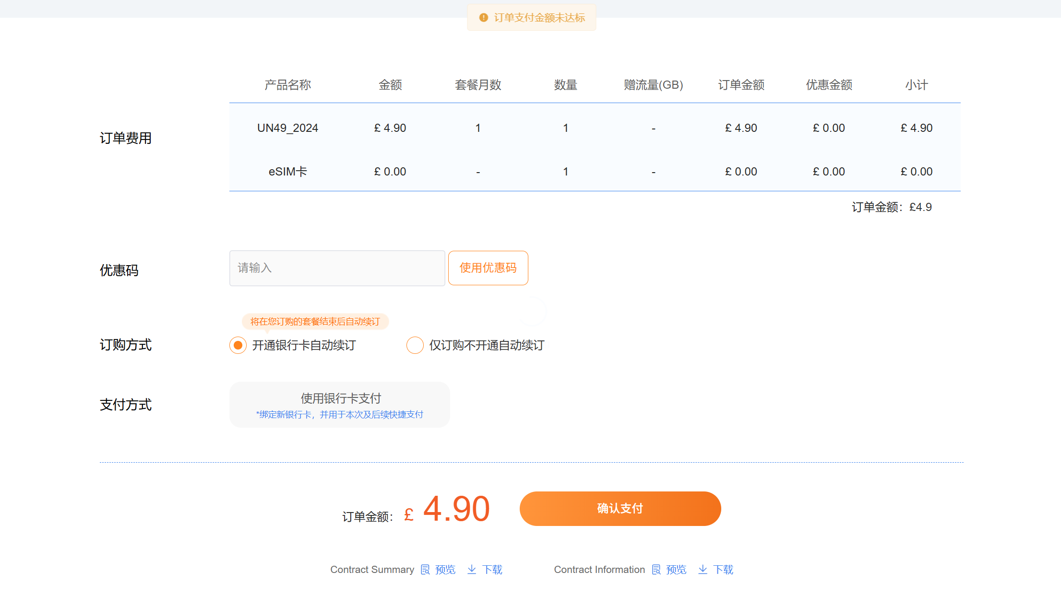
Task: Open Contract Summary 预览 link
Action: 445,570
